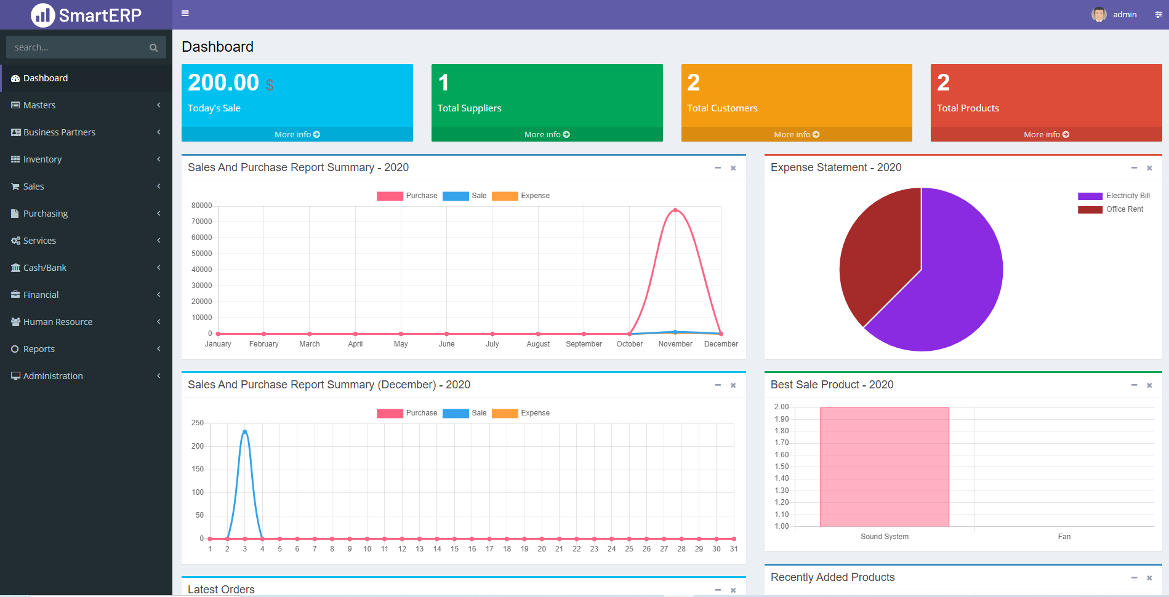
Task: Click the search magnifier icon
Action: (153, 47)
